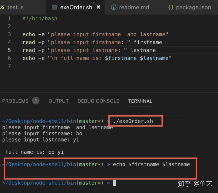The width and height of the screenshot is (218, 193).
Task: Click $firstname variable on editor line 6
Action: (121, 58)
